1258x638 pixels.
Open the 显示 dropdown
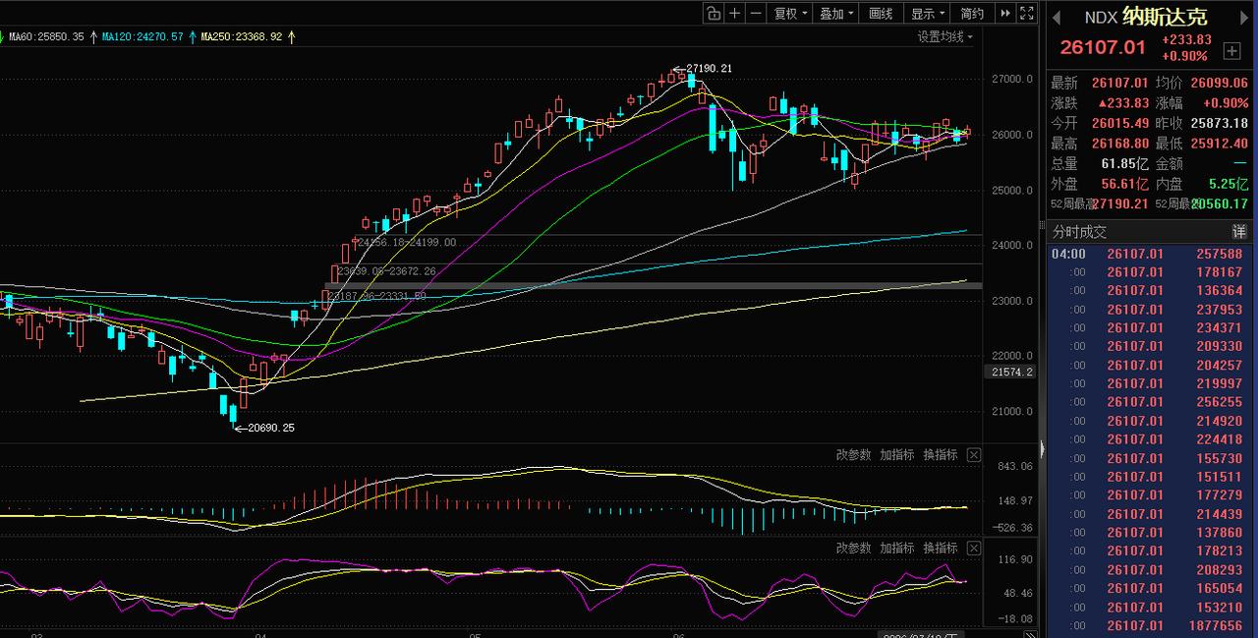pos(928,13)
